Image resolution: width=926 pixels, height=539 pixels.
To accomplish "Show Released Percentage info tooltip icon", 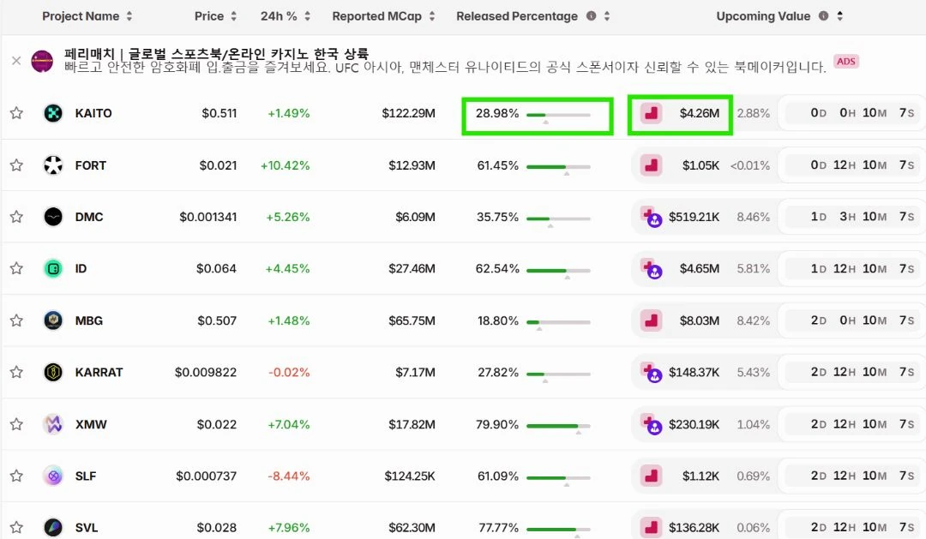I will click(x=591, y=16).
